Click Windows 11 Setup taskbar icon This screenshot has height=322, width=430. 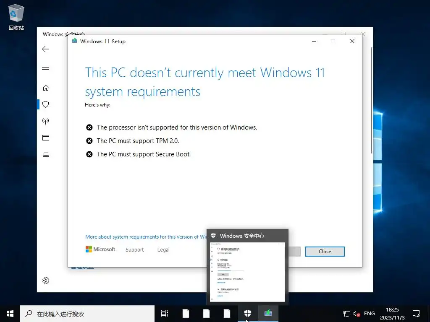(x=268, y=314)
